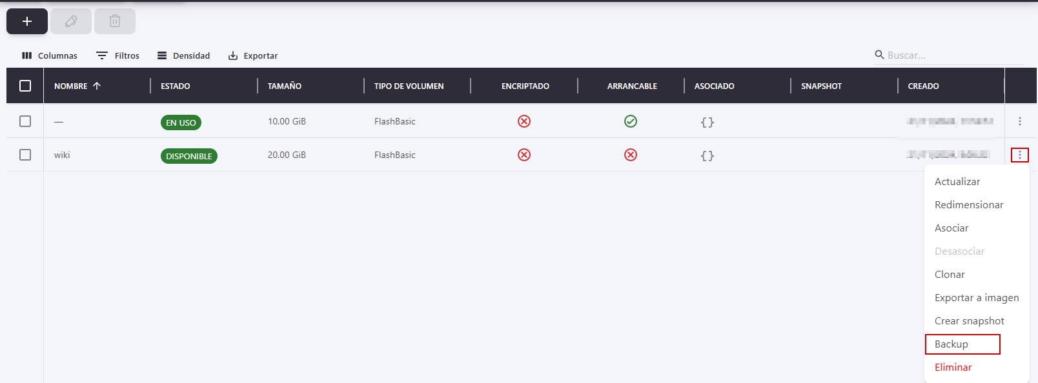Click the associated braces icon in wiki row
The width and height of the screenshot is (1038, 383).
(x=707, y=155)
